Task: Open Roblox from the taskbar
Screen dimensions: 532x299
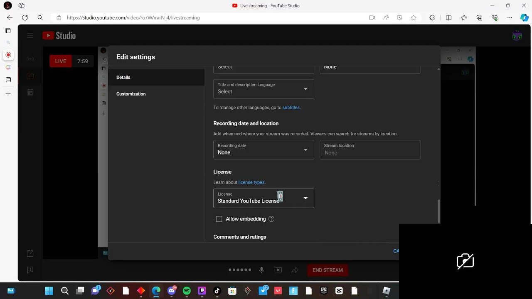Action: (x=387, y=291)
